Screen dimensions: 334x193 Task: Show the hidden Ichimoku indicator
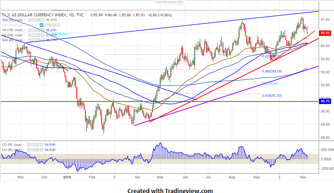[42, 25]
